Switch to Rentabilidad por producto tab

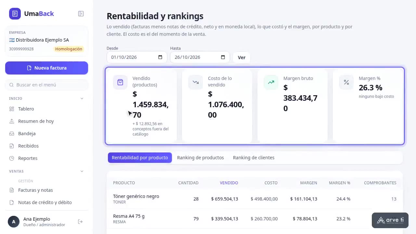(140, 158)
